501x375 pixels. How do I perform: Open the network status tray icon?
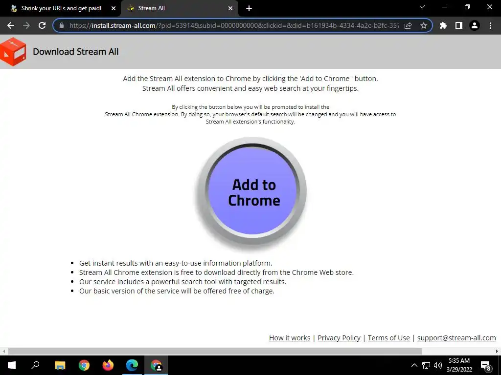426,365
